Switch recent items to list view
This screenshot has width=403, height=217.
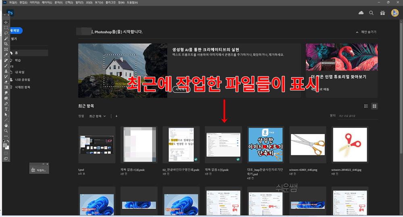click(366, 106)
